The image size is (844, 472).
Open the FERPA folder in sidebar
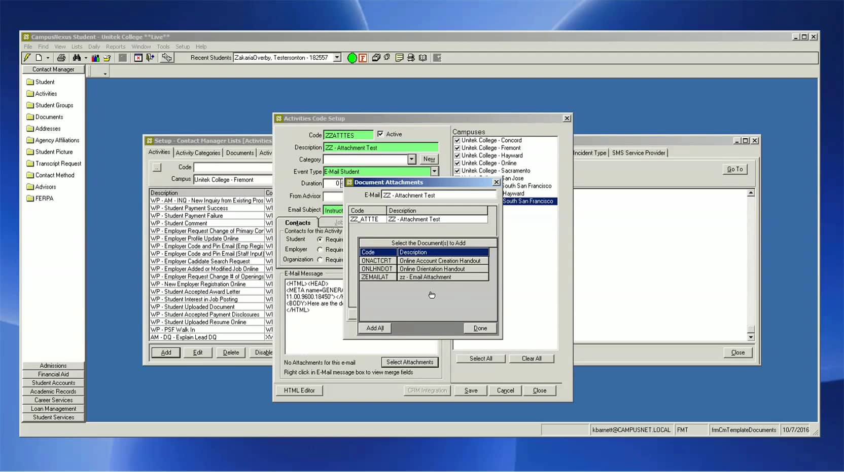pyautogui.click(x=40, y=199)
